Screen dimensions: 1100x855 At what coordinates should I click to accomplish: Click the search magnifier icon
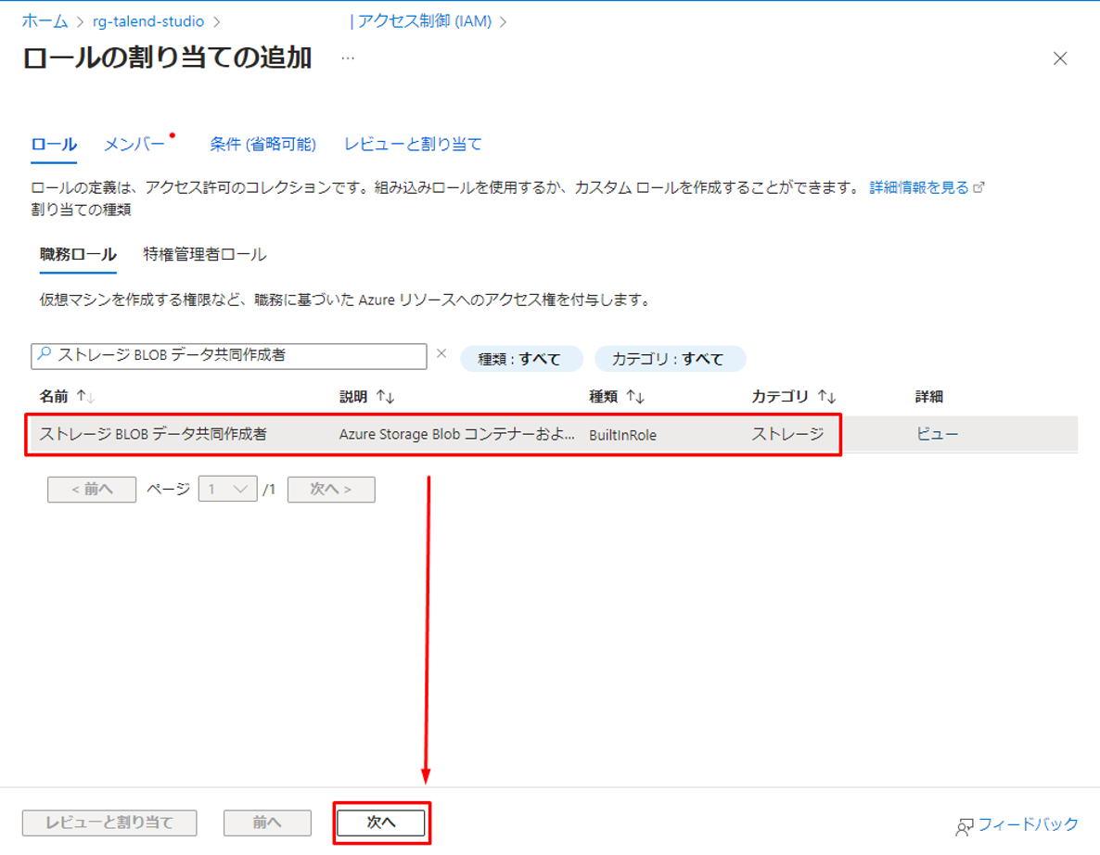point(45,354)
